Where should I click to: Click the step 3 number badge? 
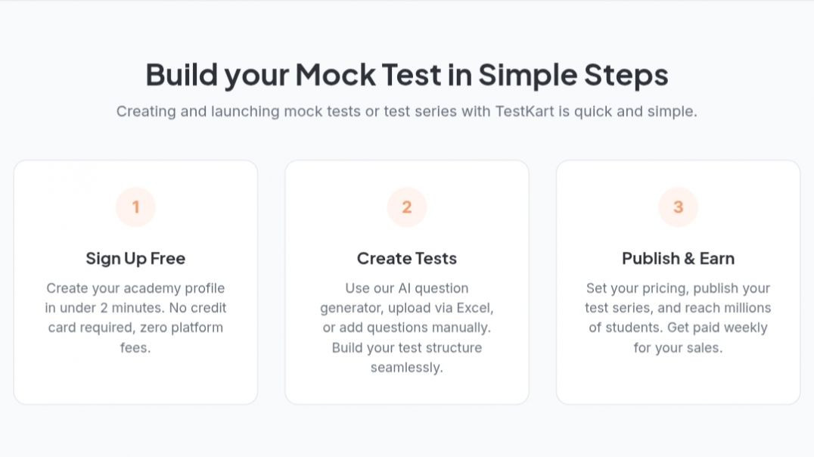[678, 207]
